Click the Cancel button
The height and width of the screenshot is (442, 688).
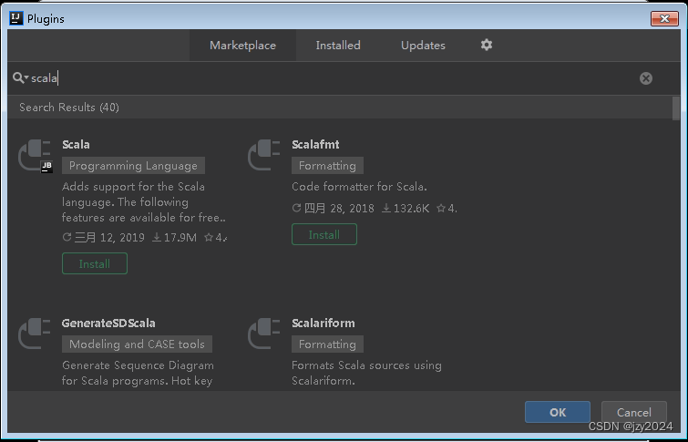point(634,412)
